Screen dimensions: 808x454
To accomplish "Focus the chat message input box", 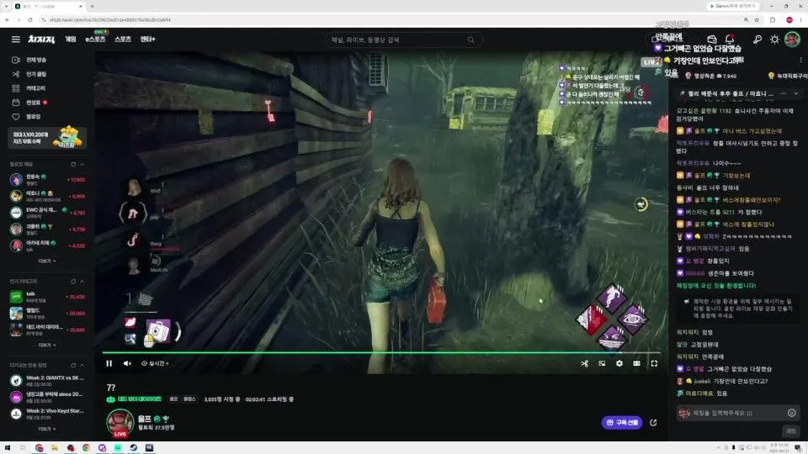I will pos(737,413).
